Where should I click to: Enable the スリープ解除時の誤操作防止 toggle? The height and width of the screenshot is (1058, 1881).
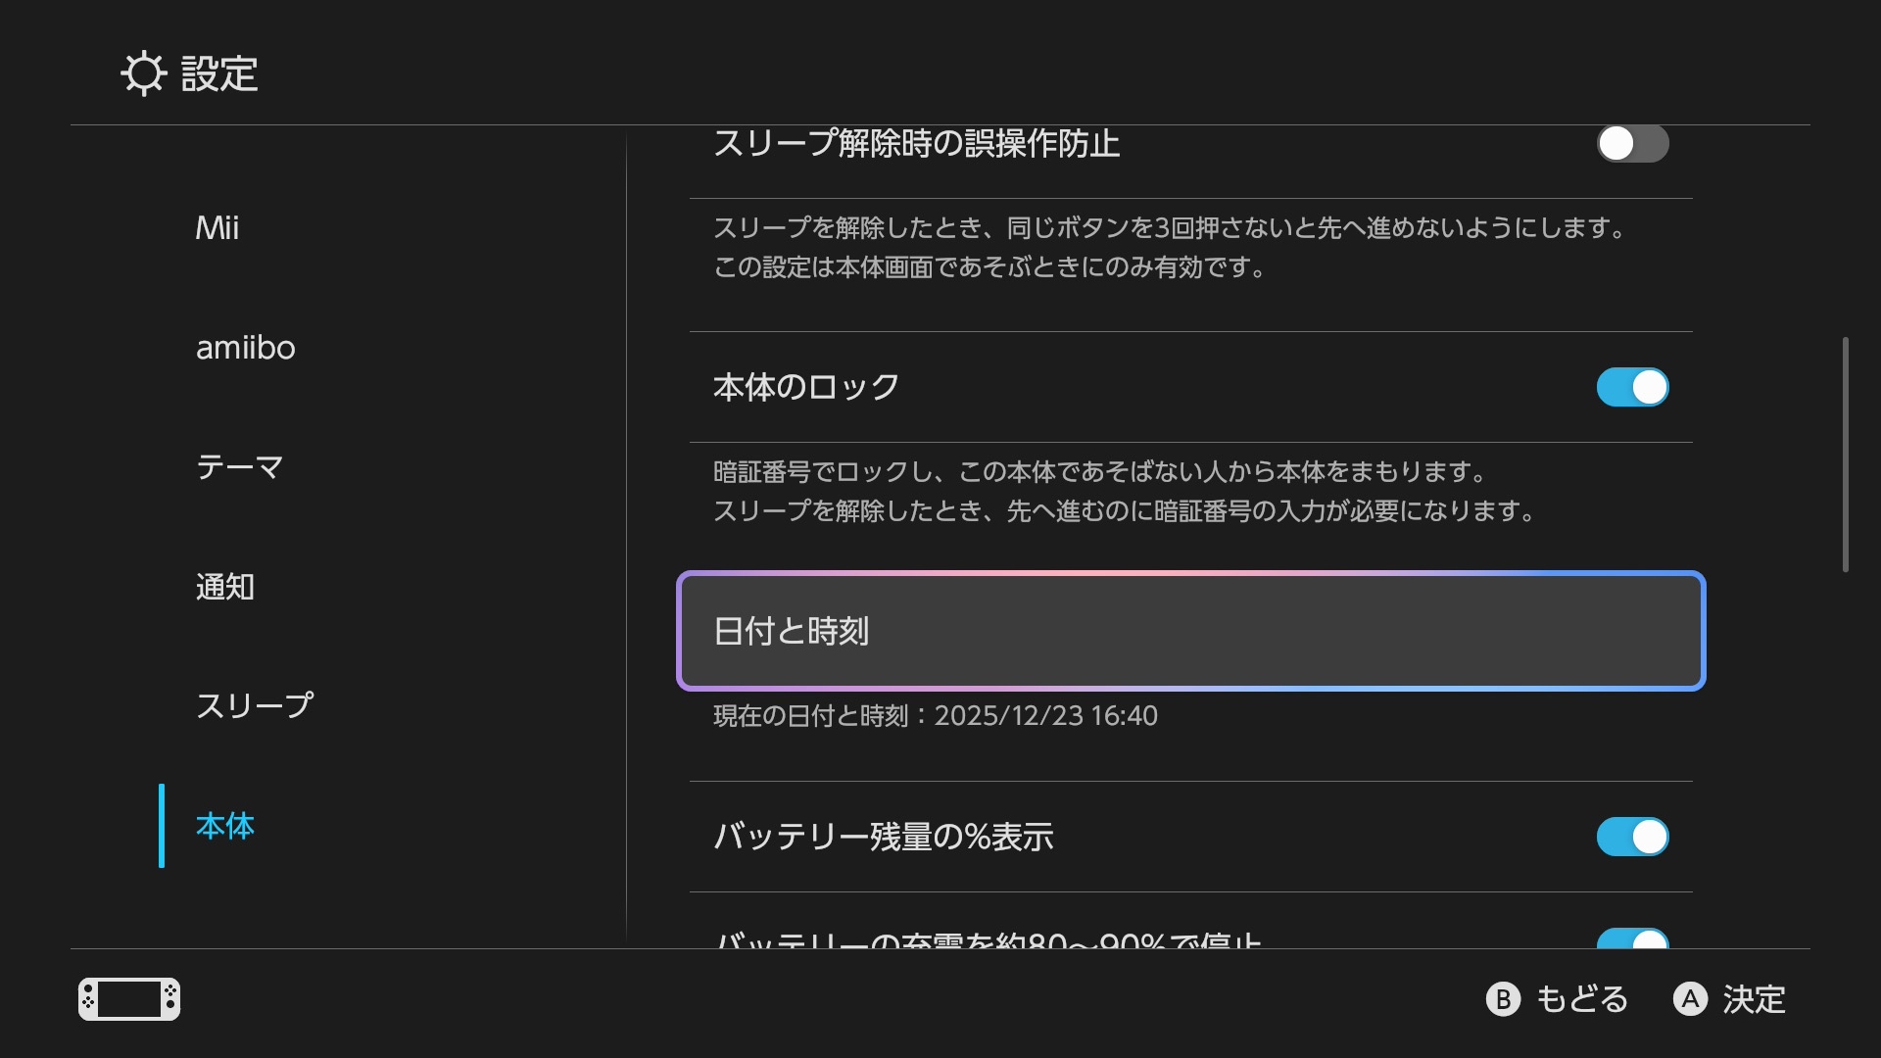(x=1631, y=143)
